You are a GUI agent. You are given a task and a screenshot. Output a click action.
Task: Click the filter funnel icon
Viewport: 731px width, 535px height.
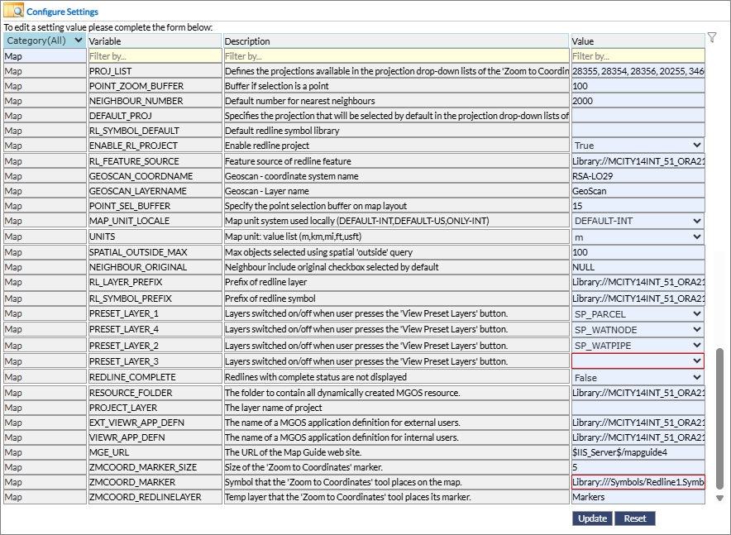[x=712, y=38]
